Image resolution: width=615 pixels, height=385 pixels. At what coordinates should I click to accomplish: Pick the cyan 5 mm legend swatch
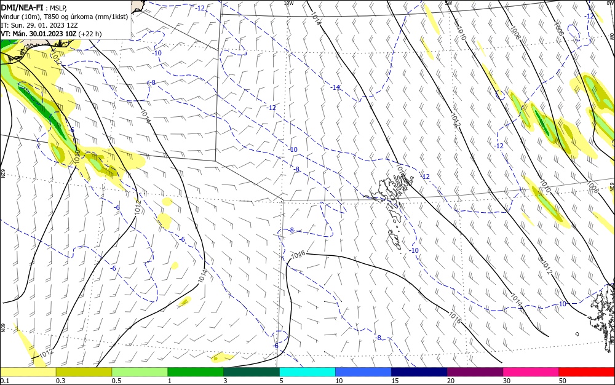tap(307, 372)
